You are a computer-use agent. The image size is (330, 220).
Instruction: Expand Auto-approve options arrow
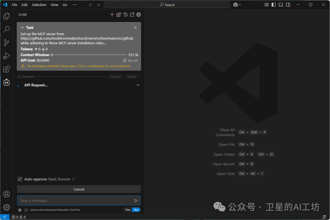click(73, 179)
